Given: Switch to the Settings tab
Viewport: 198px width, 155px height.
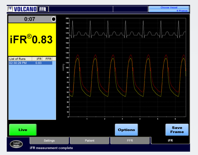Looking at the screenshot, I should pos(49,141).
